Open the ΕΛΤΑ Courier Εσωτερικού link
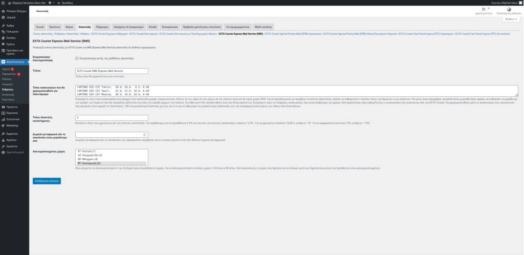 tap(144, 34)
